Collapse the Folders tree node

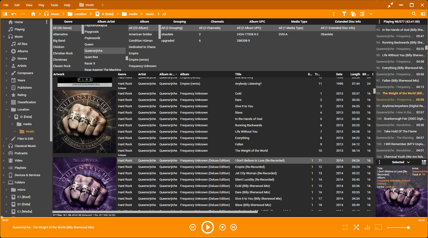(x=4, y=182)
